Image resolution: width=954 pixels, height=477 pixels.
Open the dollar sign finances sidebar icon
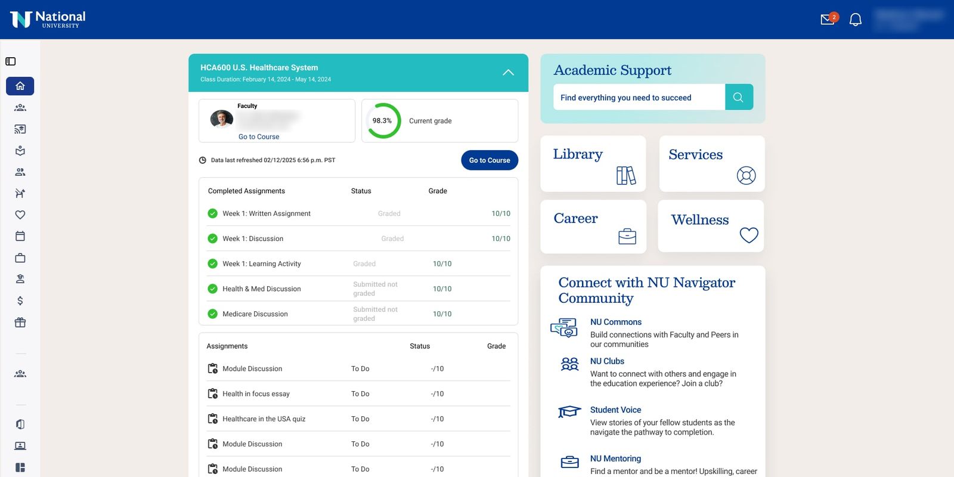click(x=20, y=301)
